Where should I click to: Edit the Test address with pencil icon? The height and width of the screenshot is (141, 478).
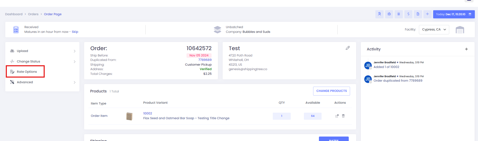click(x=348, y=48)
